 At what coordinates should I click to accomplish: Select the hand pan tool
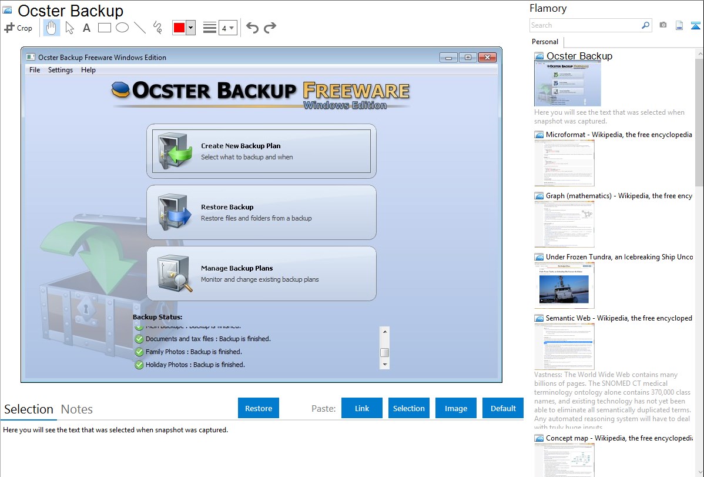pyautogui.click(x=51, y=28)
